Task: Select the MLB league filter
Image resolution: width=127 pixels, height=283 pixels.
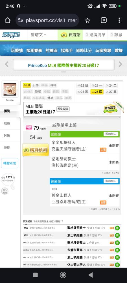Action: [27, 85]
